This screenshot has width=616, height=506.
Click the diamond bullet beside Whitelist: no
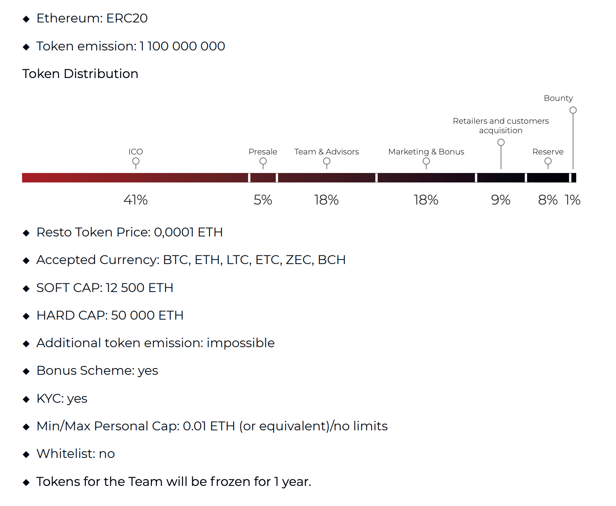[x=26, y=454]
